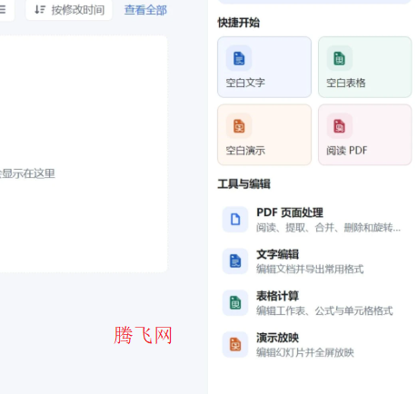Click the 查看全部 link

tap(145, 10)
